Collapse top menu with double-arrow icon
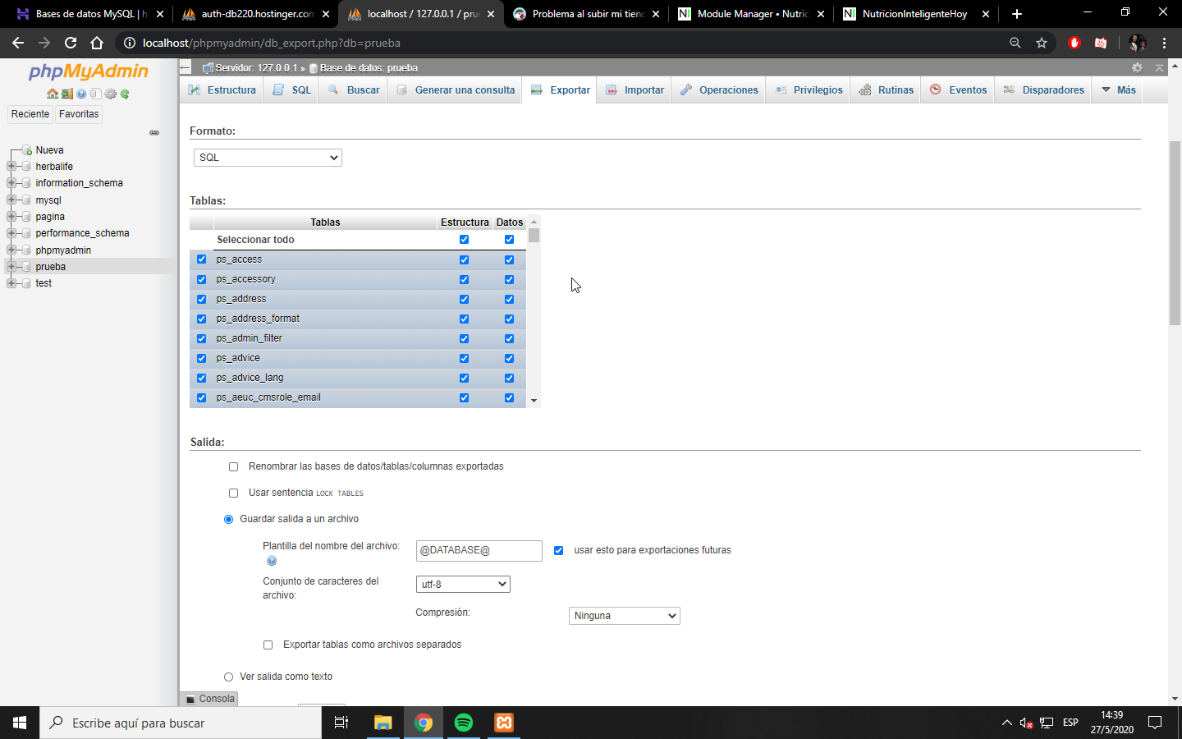 1159,68
